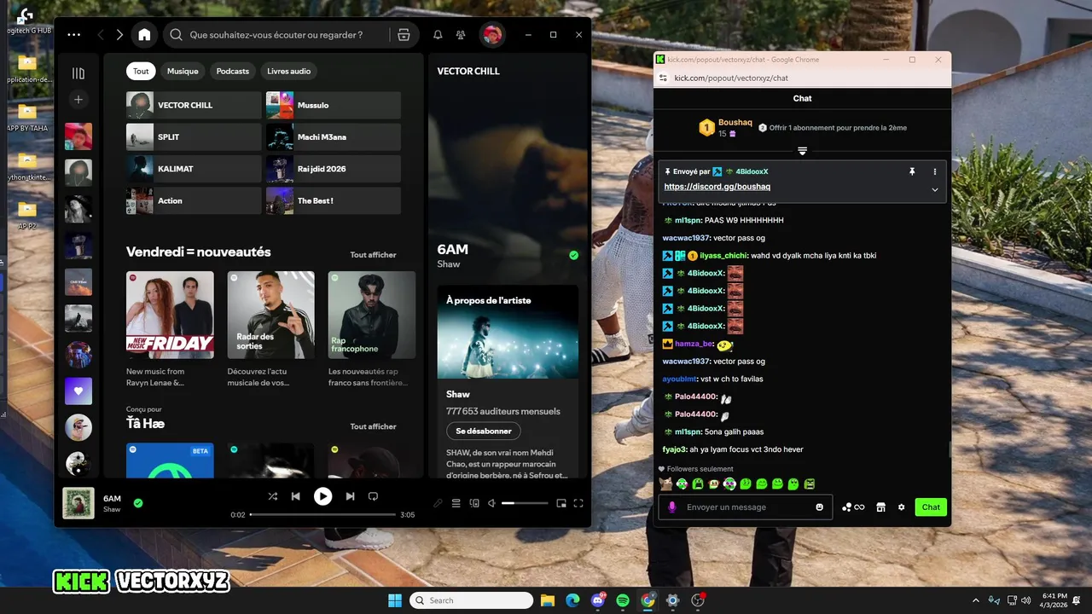Open Spotify from the taskbar
This screenshot has width=1092, height=614.
623,600
